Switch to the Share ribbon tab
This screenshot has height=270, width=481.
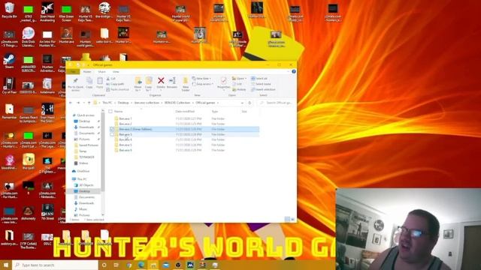point(101,72)
